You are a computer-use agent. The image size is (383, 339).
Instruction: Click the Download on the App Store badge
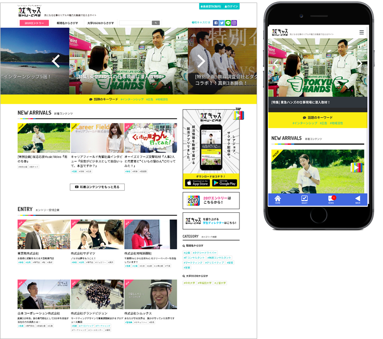coord(197,183)
